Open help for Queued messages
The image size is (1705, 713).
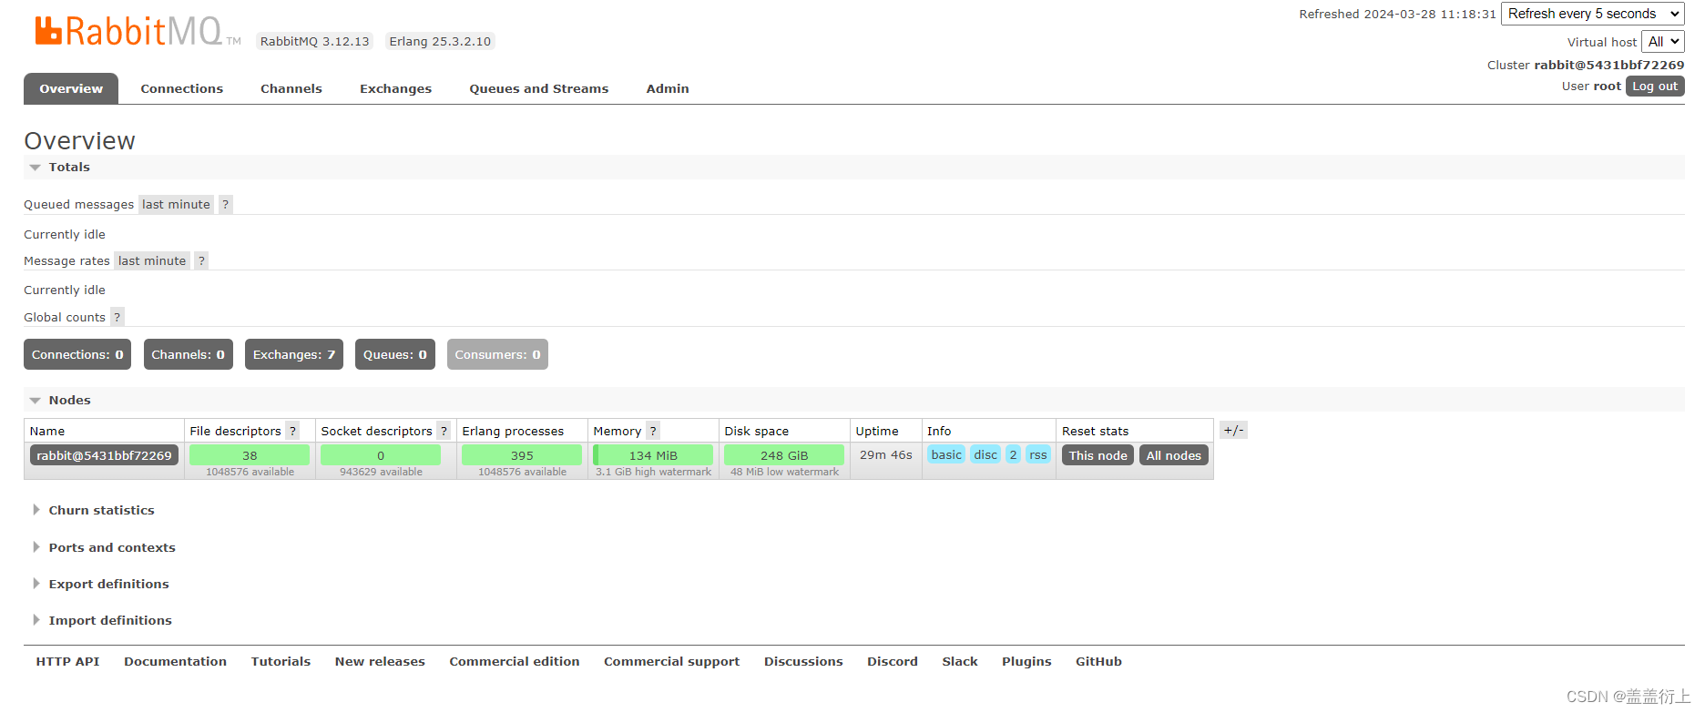pos(226,205)
